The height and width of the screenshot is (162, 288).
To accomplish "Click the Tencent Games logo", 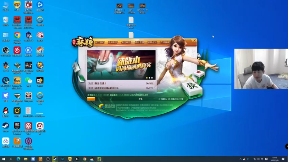I will coord(107,106).
